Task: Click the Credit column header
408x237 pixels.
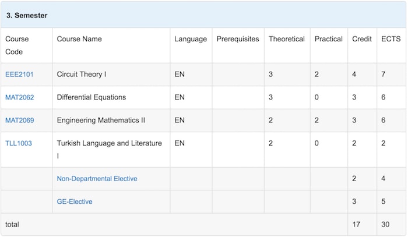Action: click(x=362, y=39)
